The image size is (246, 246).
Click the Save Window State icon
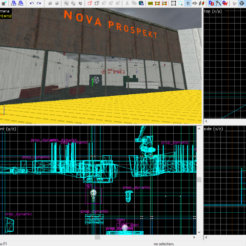coord(20,3)
